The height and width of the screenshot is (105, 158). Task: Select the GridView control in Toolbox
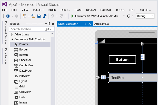30,92
